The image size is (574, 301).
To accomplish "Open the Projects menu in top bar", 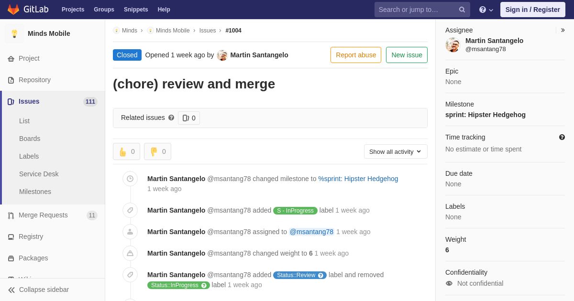I will click(x=73, y=10).
